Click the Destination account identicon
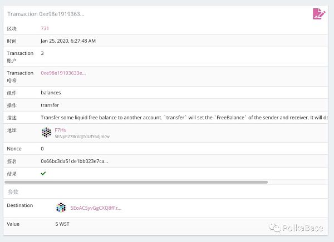Viewport: 334px width, 242px height. (x=61, y=208)
